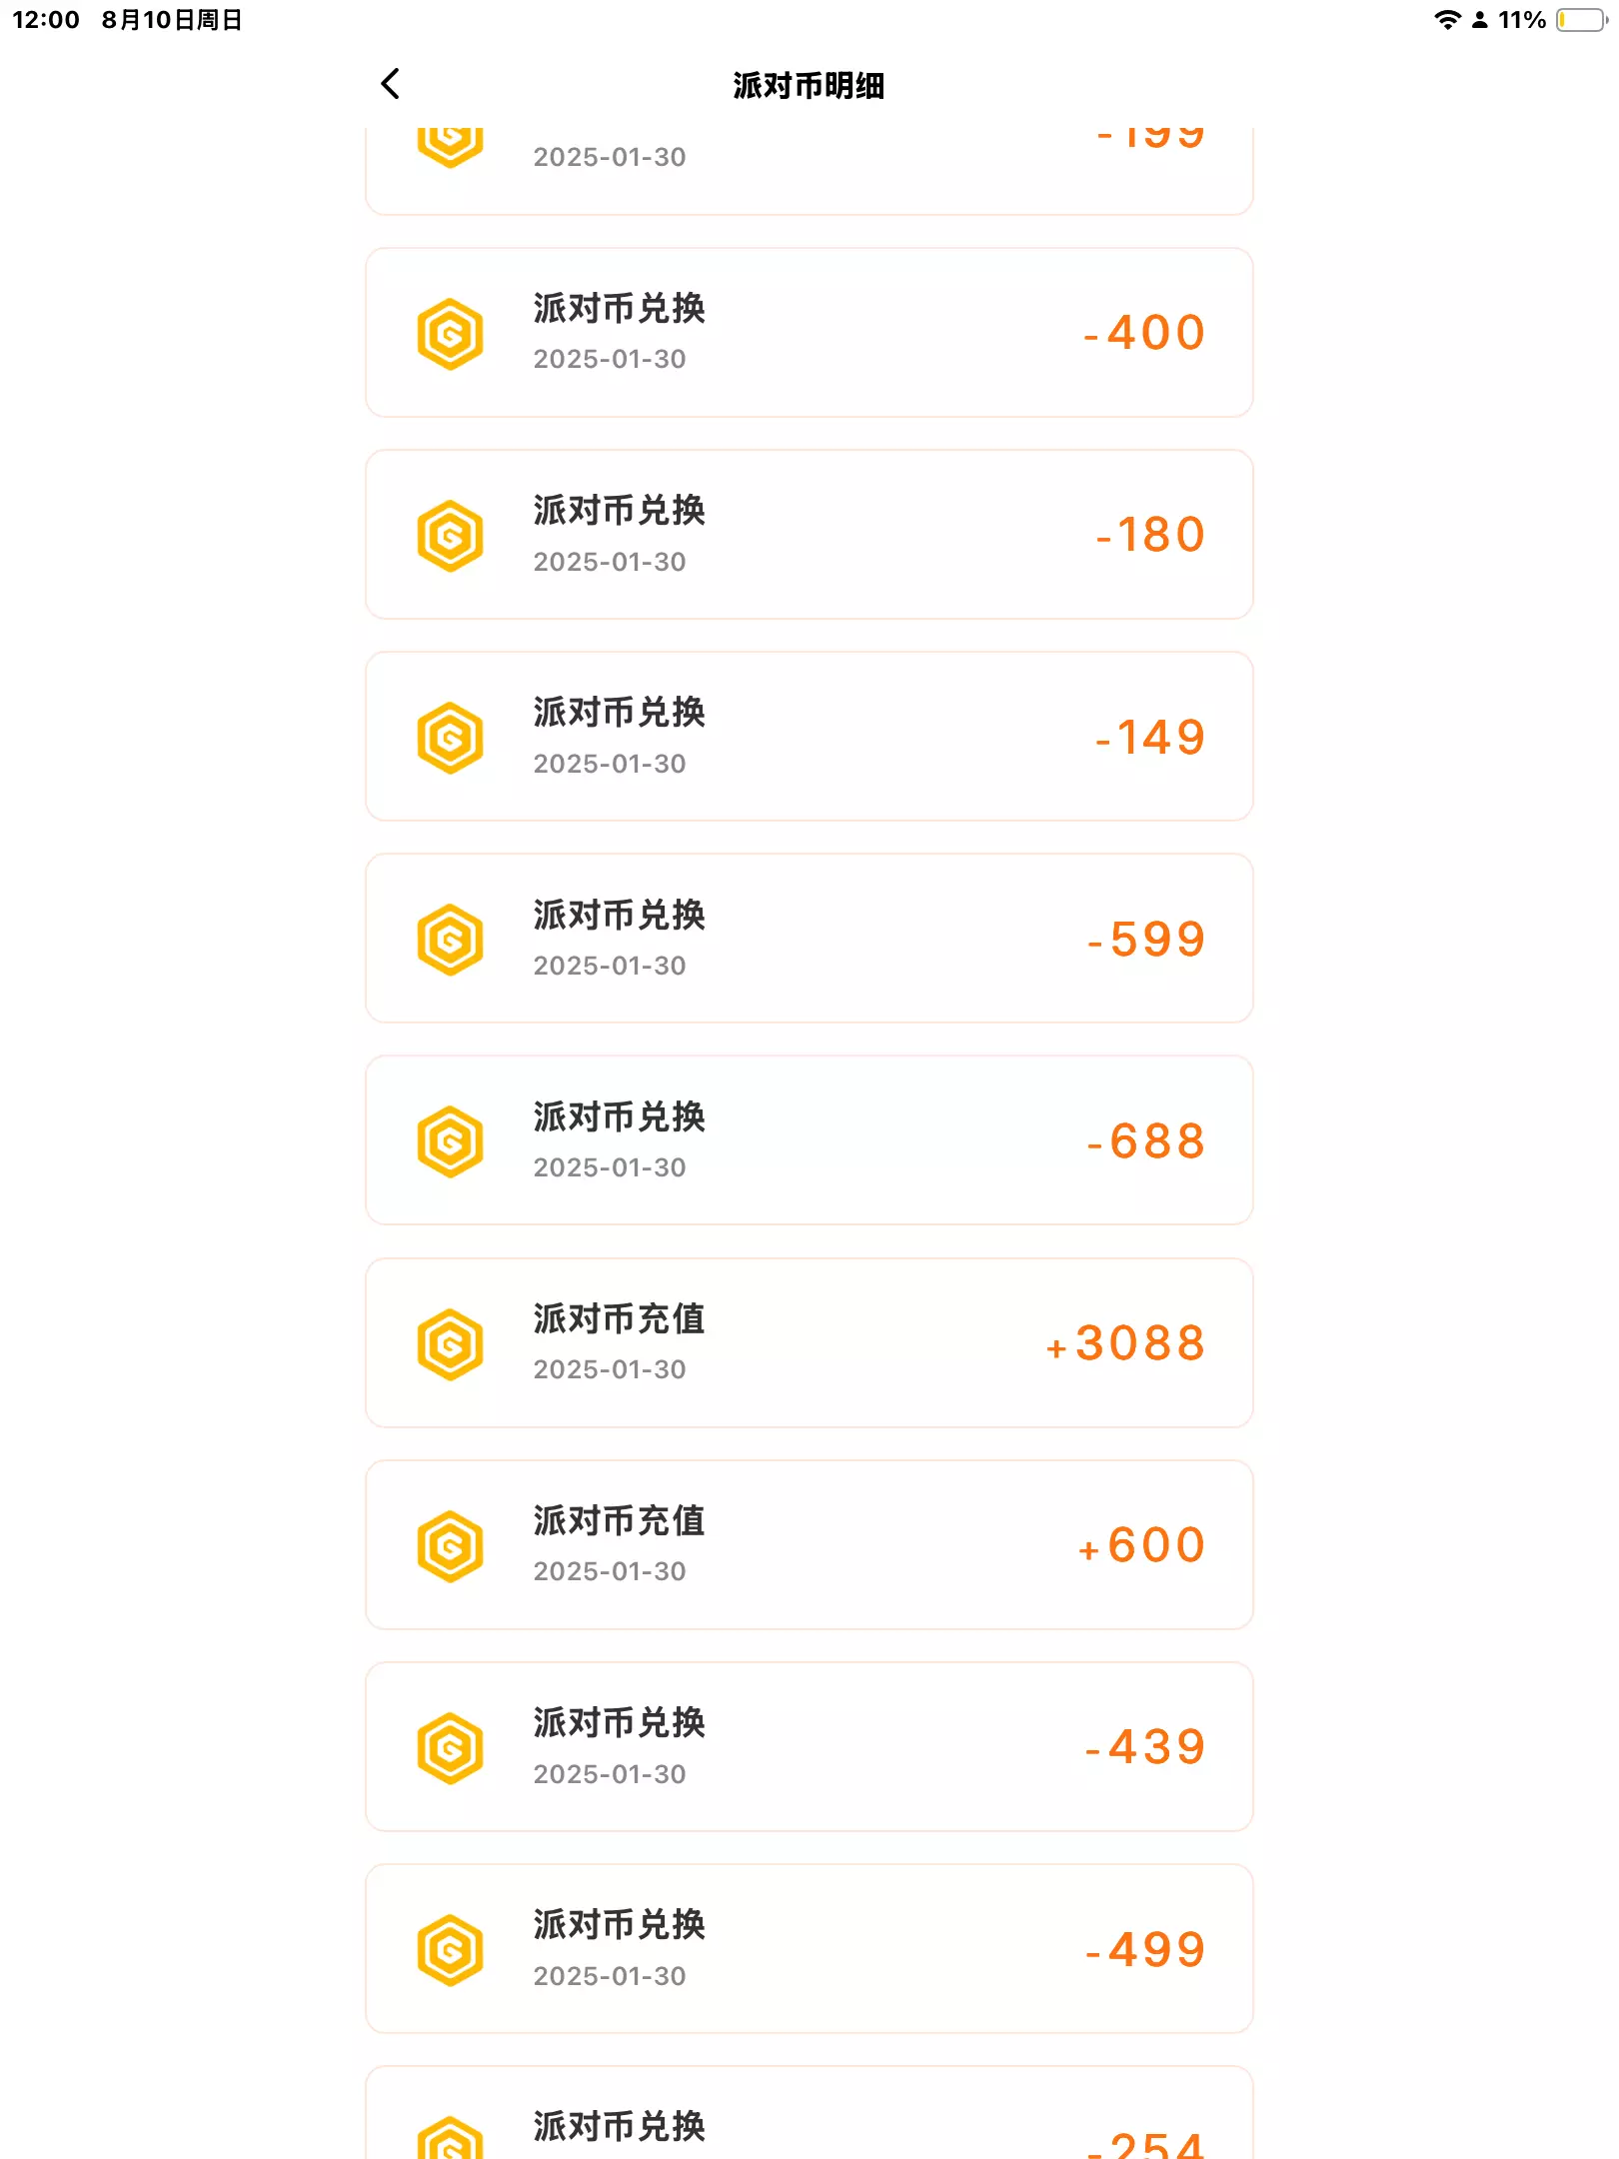Click the date under the -149 entry

point(610,764)
